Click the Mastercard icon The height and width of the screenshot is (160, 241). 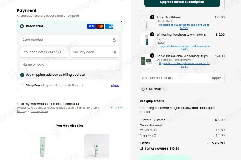(x=100, y=26)
